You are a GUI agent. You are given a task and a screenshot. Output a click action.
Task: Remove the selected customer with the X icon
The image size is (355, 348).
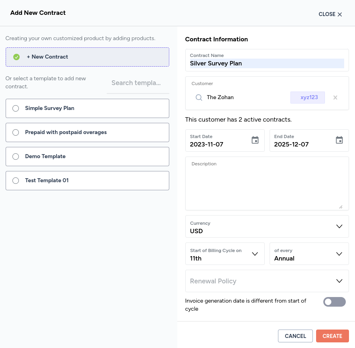(335, 98)
